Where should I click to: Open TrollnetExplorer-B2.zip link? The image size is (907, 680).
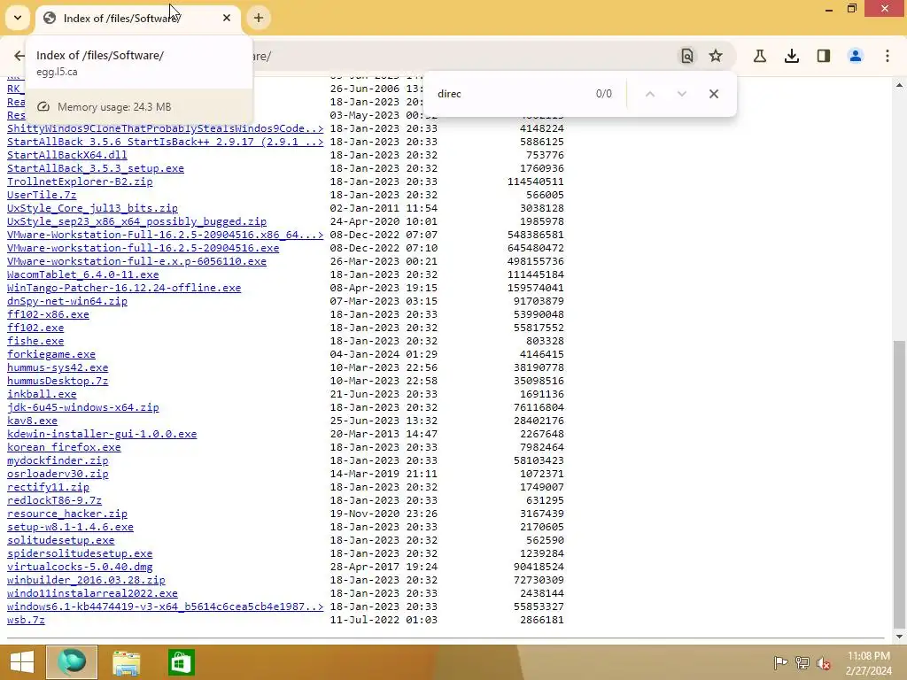[x=80, y=182]
